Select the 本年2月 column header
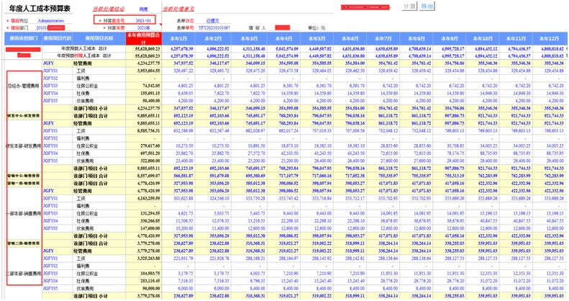 (213, 38)
